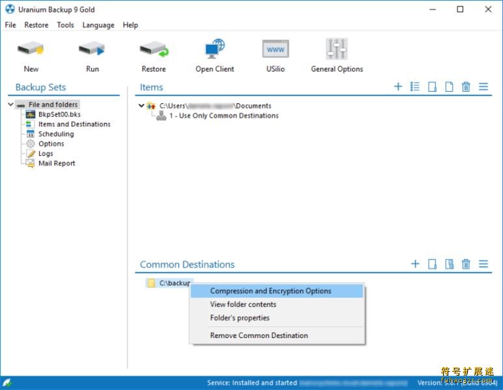
Task: Open Mail Report in the tree
Action: [x=57, y=163]
